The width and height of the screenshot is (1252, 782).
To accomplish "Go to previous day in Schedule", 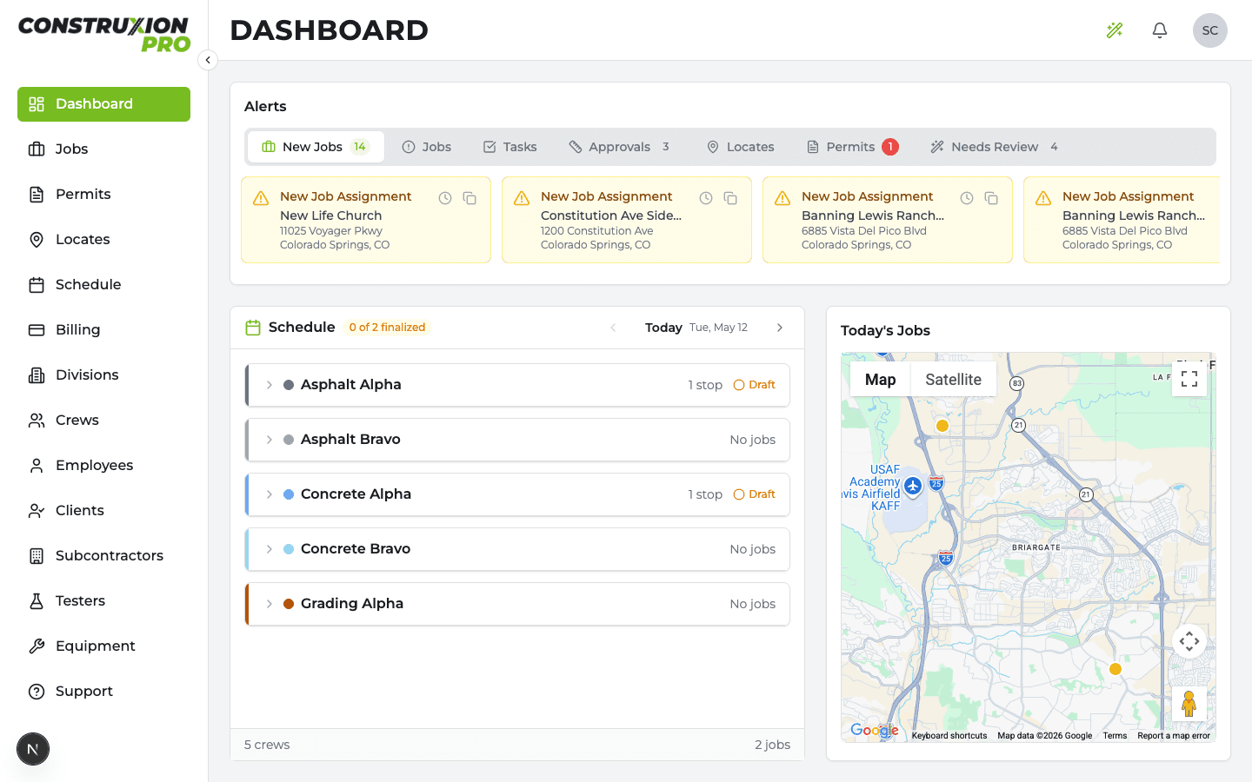I will (613, 328).
